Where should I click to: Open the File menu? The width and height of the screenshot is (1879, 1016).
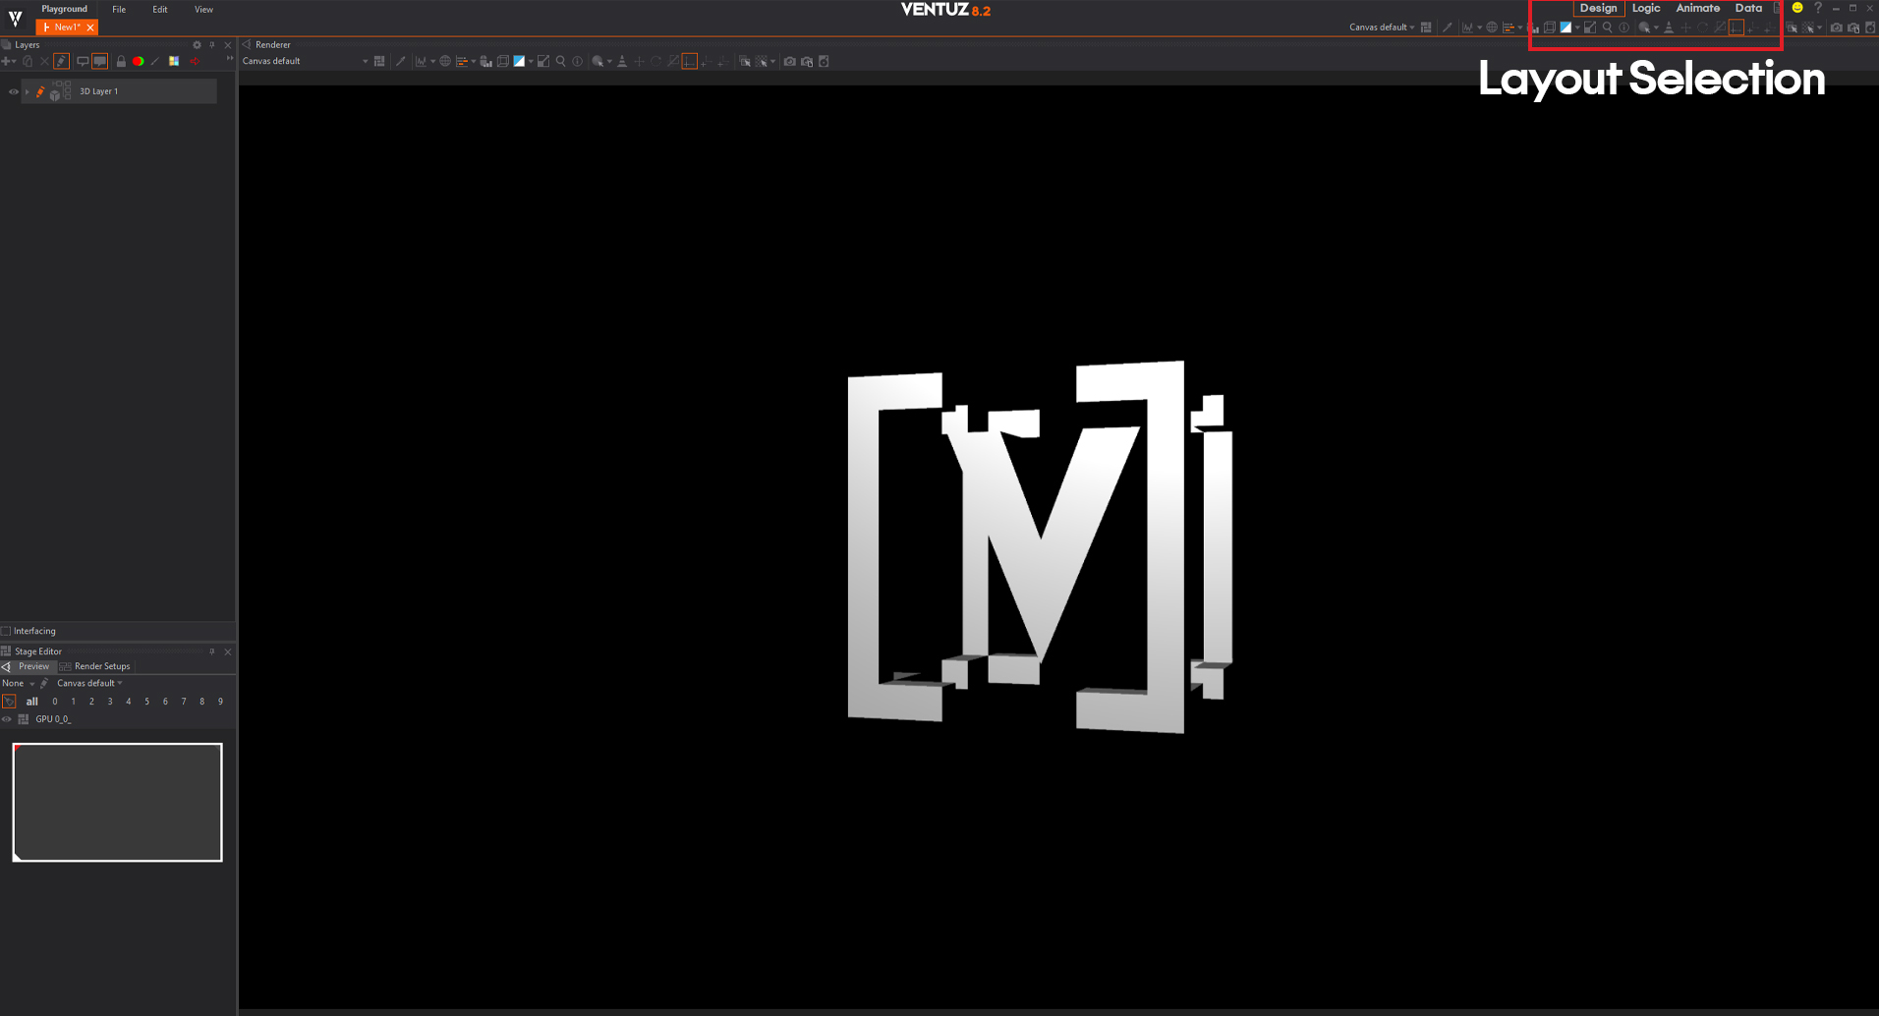119,10
